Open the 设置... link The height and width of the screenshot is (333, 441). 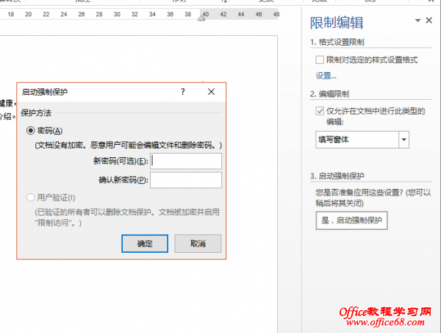pos(326,76)
